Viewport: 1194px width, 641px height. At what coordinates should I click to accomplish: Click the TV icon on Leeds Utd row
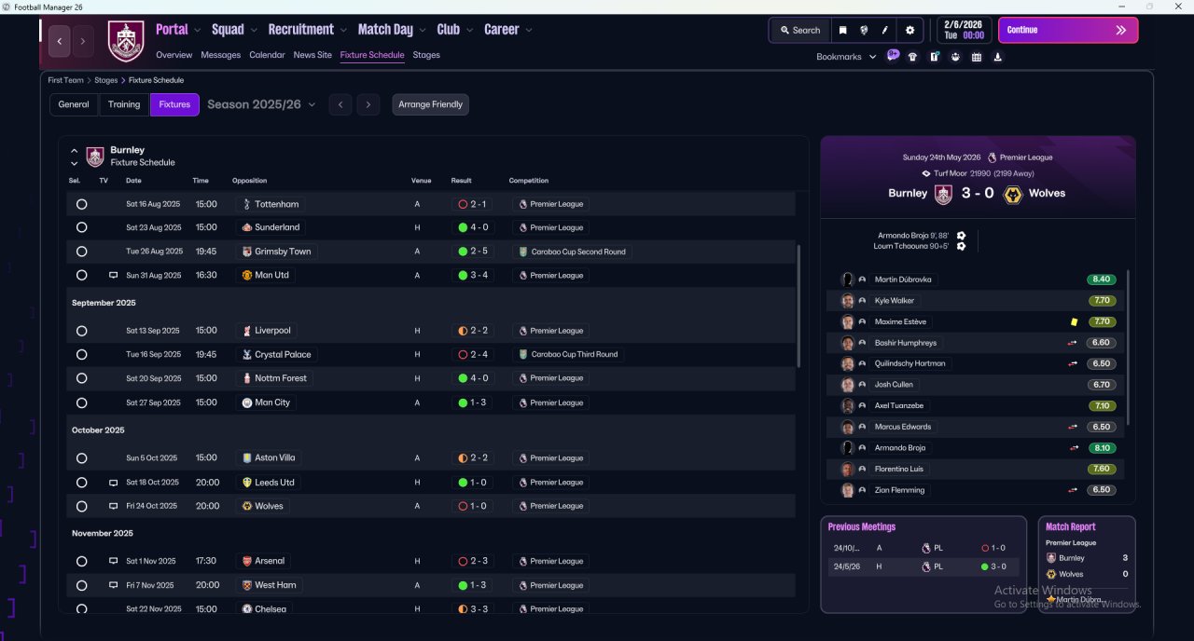click(x=113, y=483)
